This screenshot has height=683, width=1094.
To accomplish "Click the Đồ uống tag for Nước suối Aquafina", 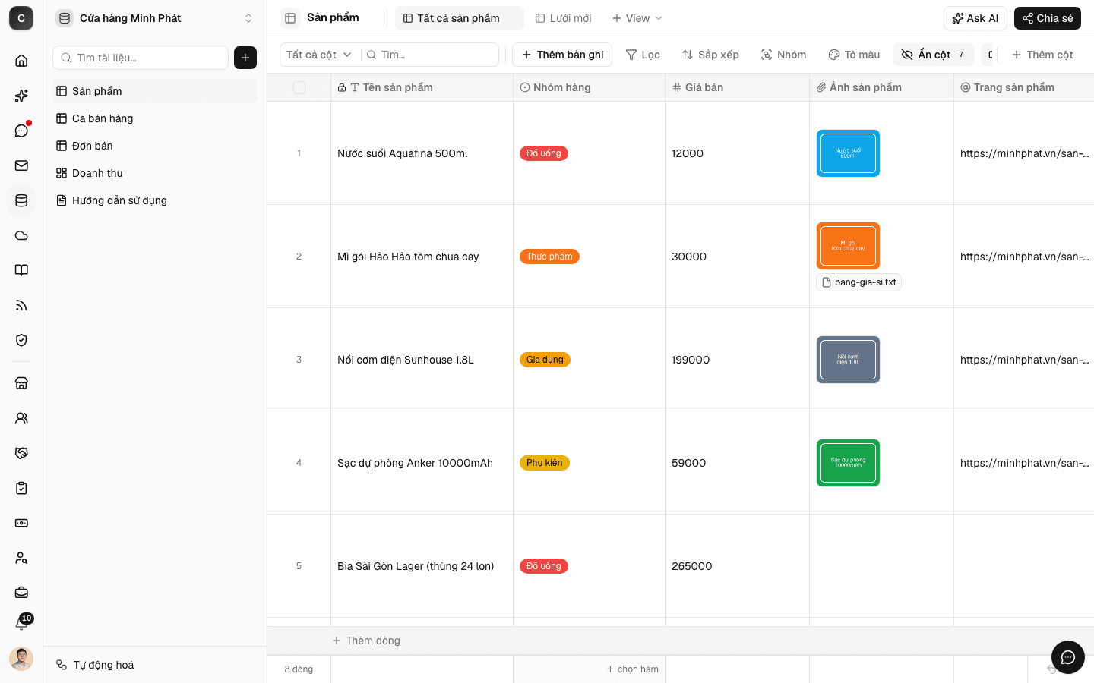I will (544, 153).
